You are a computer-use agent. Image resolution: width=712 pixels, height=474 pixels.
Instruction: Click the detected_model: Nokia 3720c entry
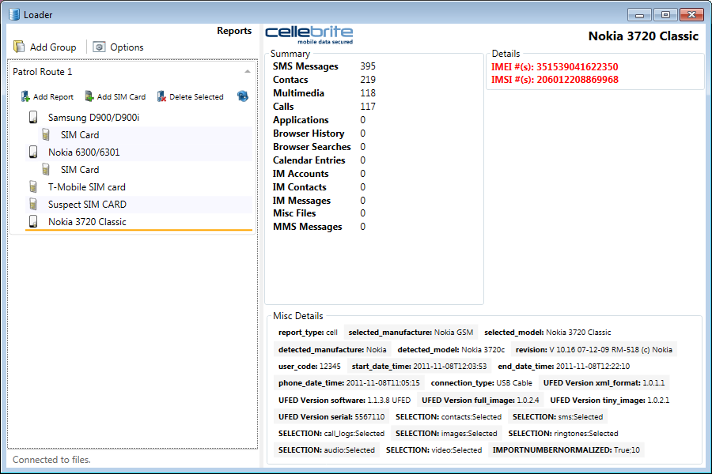451,350
